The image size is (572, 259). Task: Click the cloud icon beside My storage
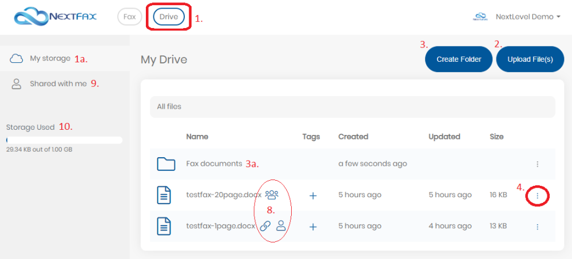pos(17,58)
